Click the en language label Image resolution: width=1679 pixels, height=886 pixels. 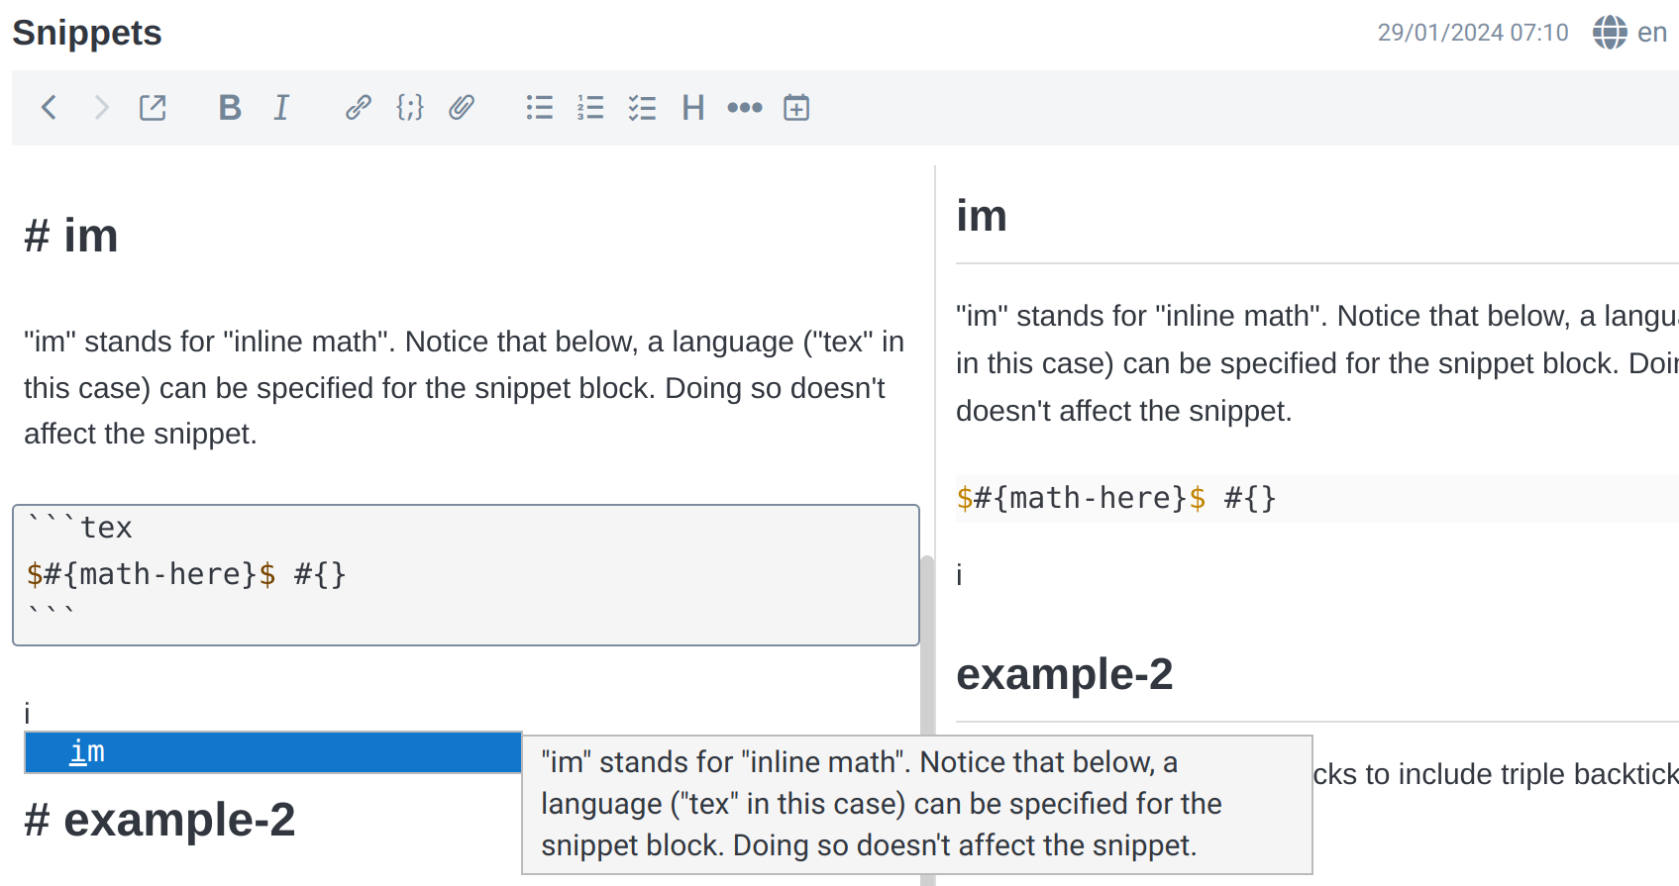1652,33
